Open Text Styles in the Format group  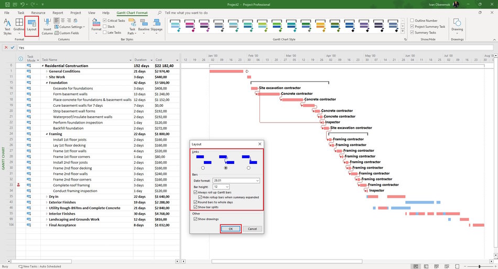point(7,27)
